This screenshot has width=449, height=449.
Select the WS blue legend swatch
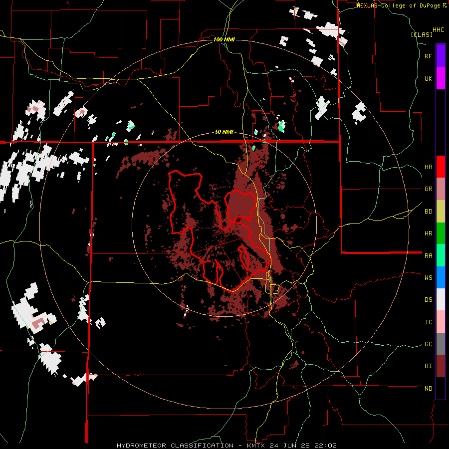441,277
